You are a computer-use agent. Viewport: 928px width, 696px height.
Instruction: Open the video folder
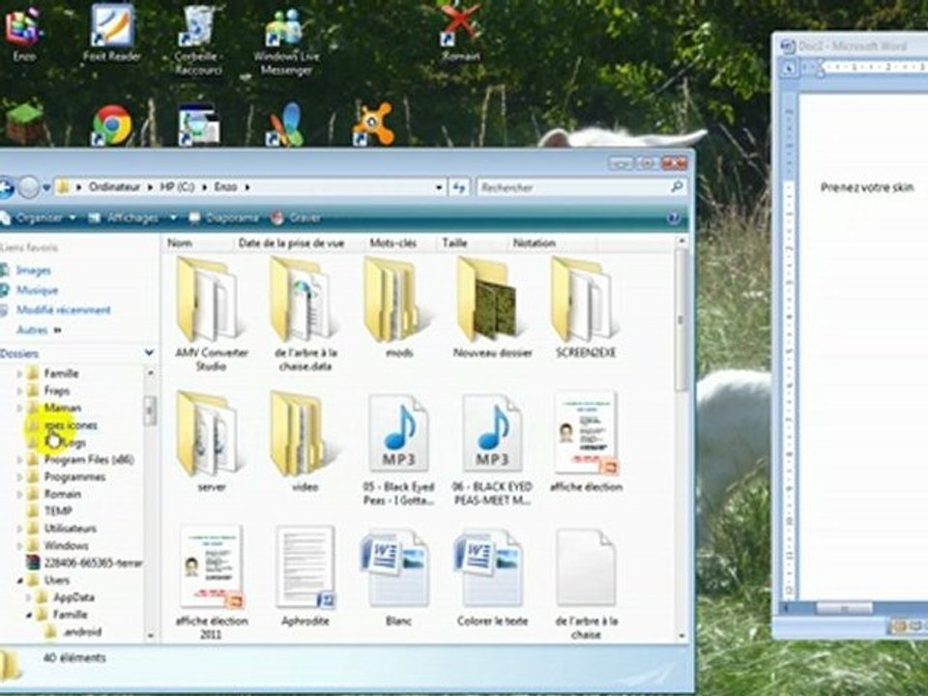pyautogui.click(x=304, y=442)
